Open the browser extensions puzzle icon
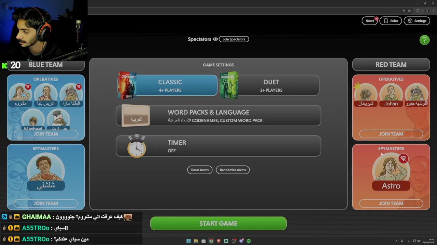This screenshot has height=245, width=437. (418, 11)
